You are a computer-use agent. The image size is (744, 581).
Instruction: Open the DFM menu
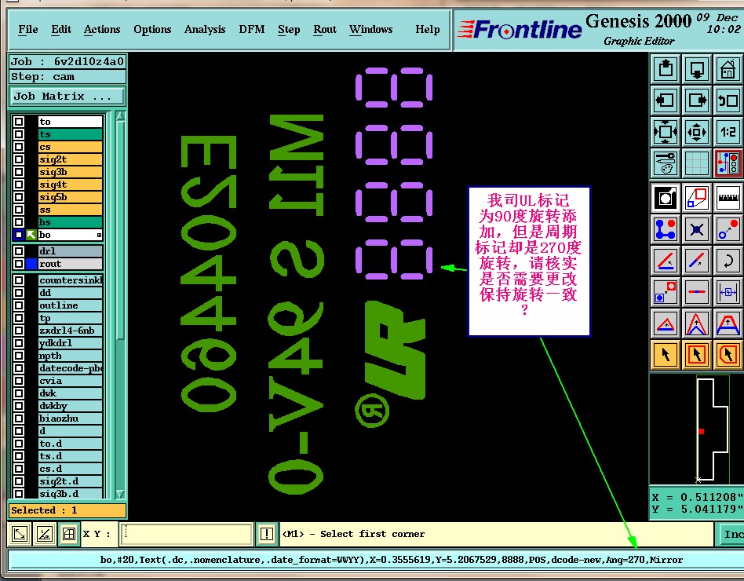(x=252, y=29)
